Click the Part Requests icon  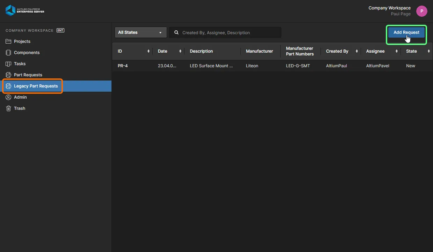(x=8, y=75)
